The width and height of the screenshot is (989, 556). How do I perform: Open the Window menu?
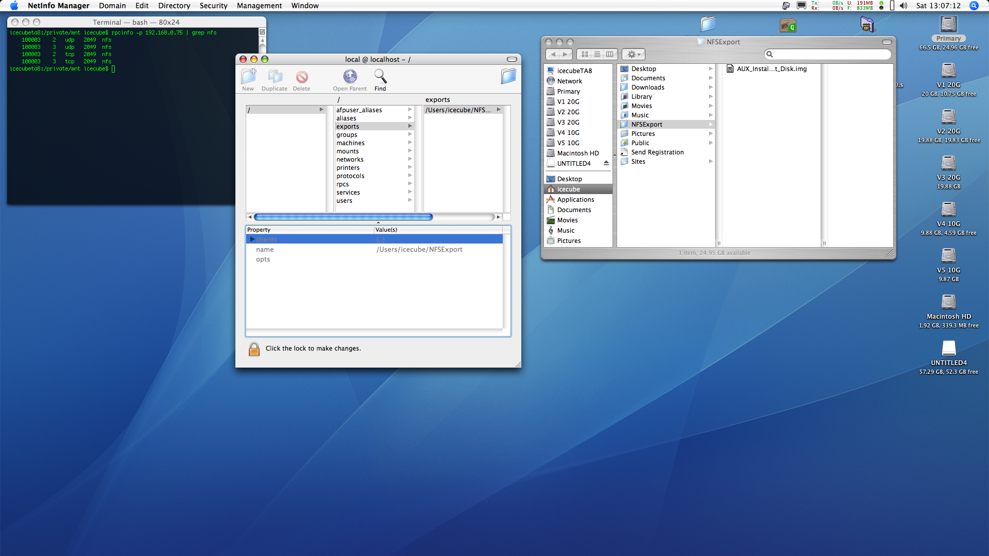pyautogui.click(x=305, y=6)
